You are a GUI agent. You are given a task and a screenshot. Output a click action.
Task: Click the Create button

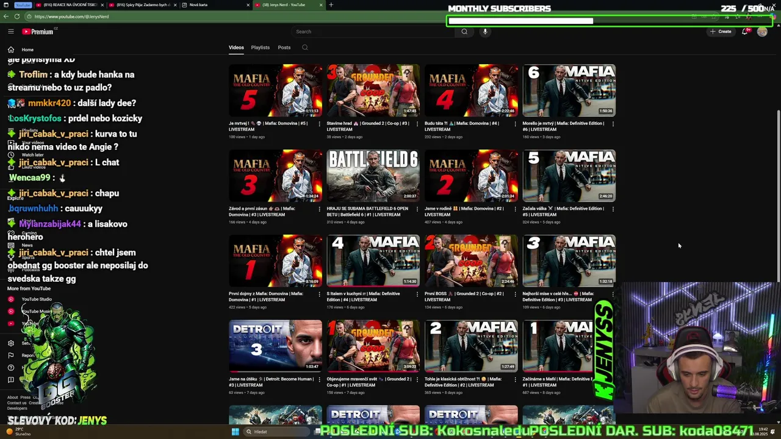721,31
